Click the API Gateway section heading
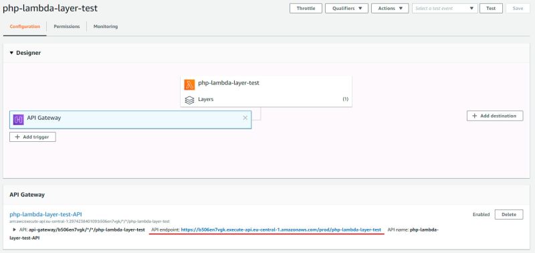535x253 pixels. click(27, 195)
